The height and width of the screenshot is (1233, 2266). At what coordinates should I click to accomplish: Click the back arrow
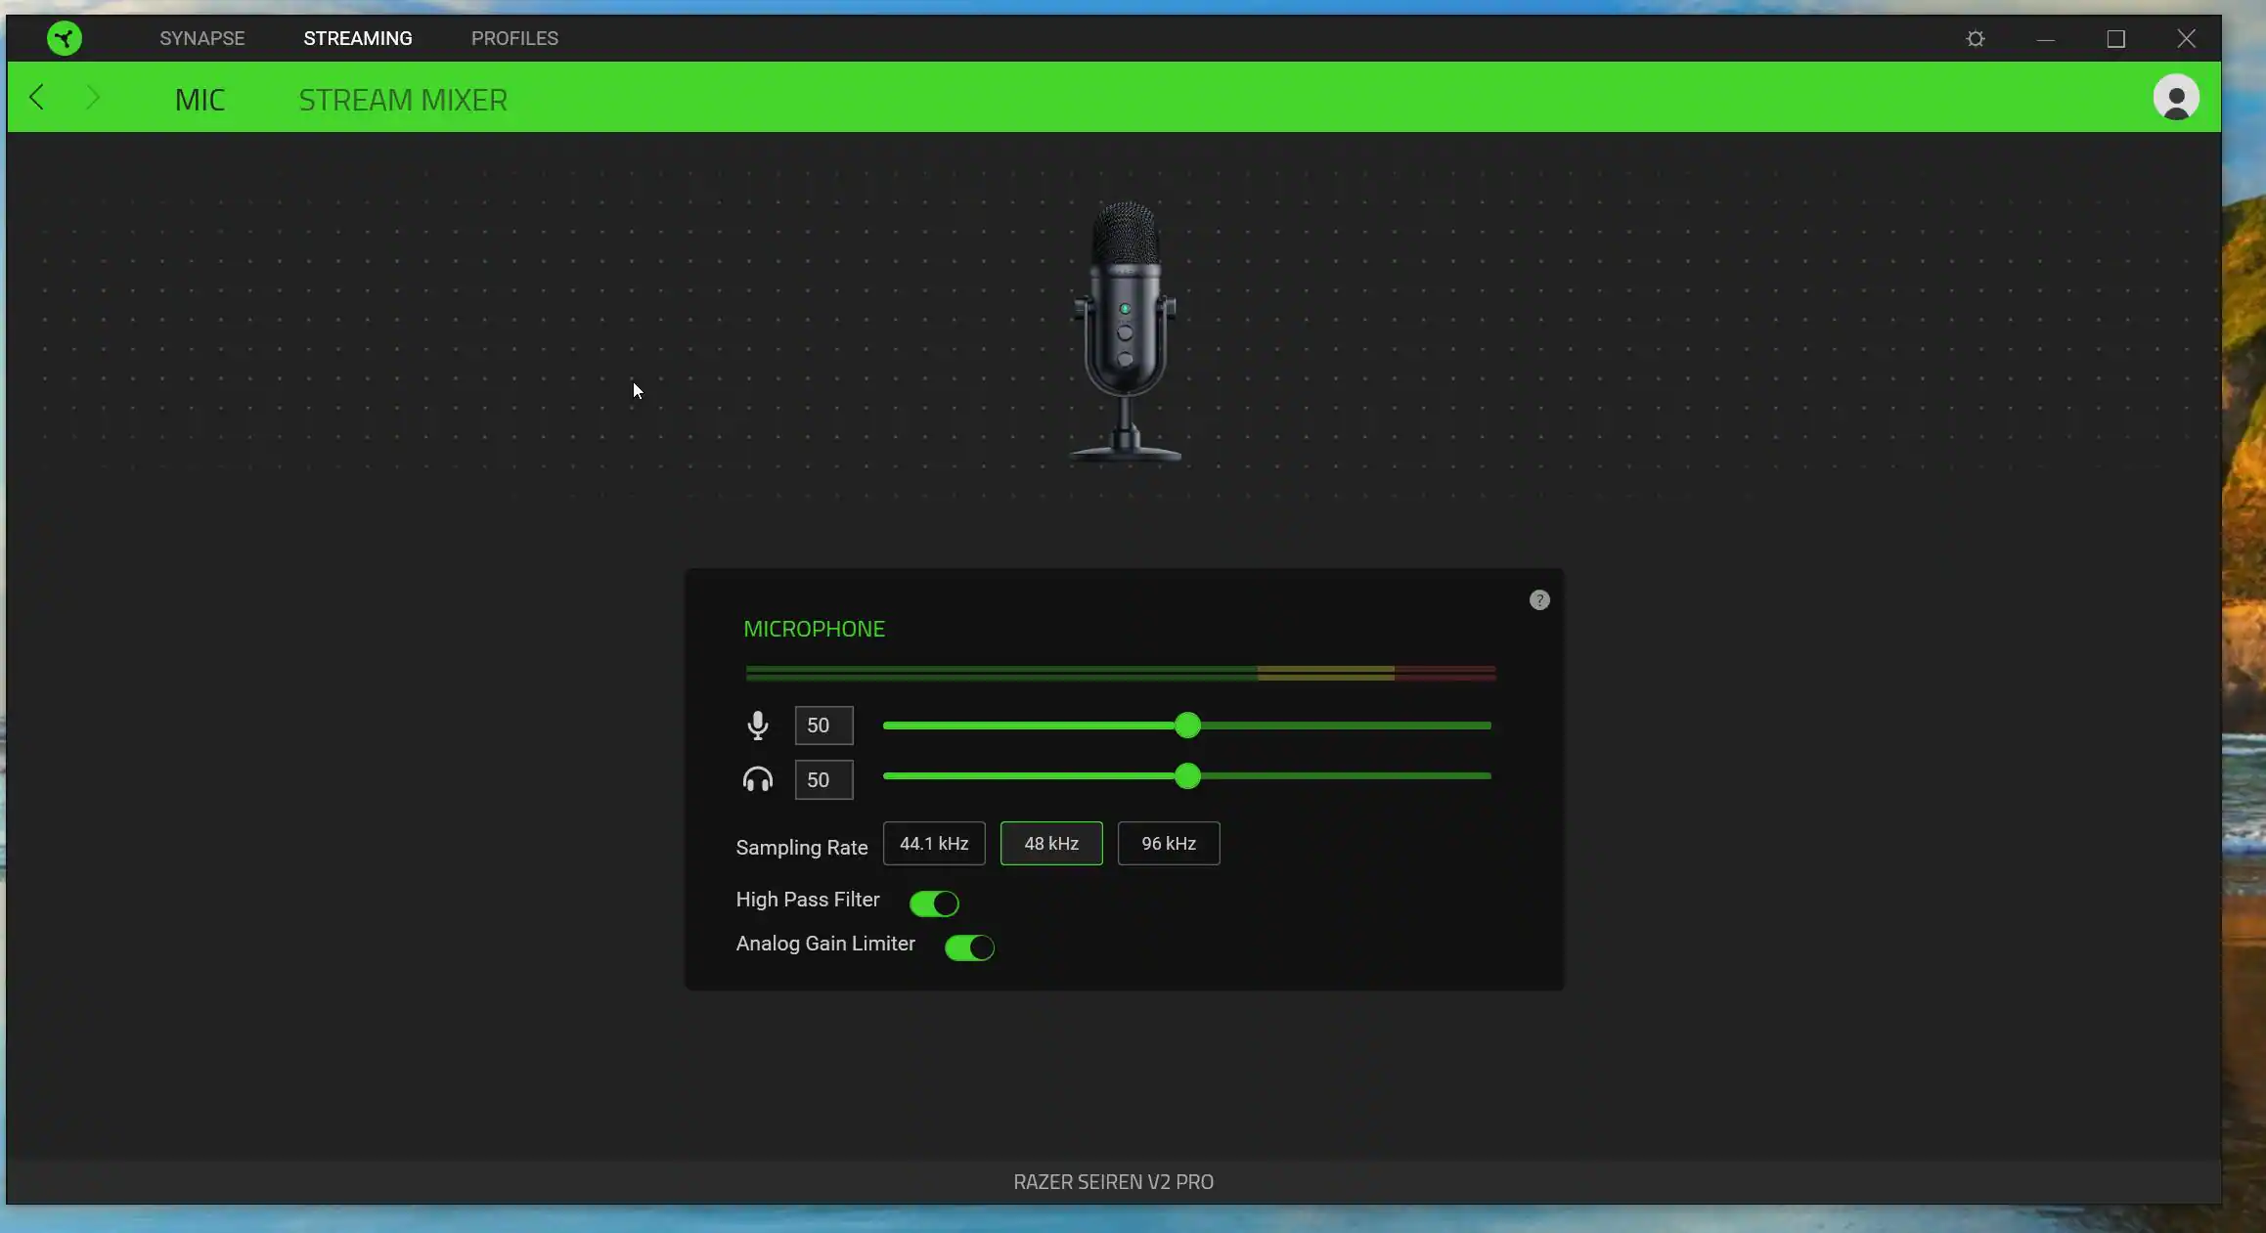pyautogui.click(x=37, y=98)
